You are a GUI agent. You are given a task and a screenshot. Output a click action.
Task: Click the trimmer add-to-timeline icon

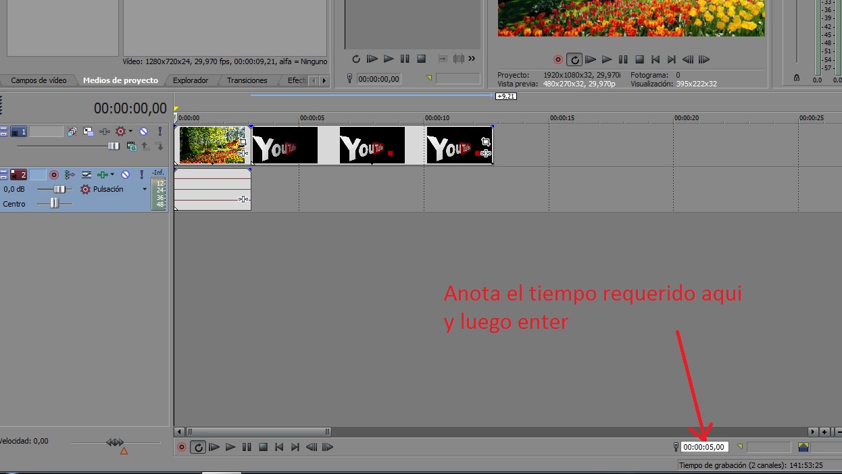pos(443,59)
